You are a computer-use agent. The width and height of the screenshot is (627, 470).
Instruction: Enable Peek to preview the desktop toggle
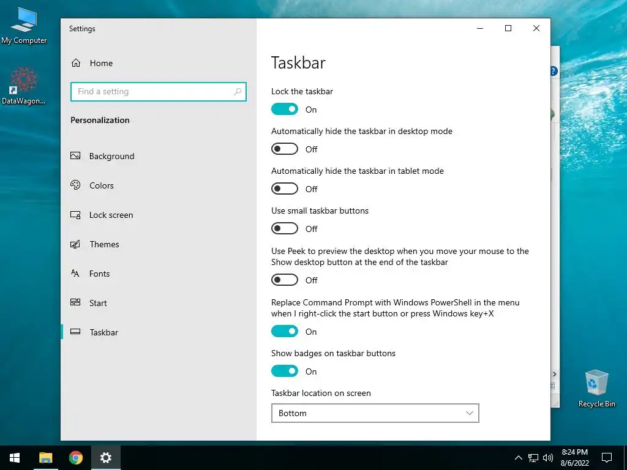pos(285,280)
